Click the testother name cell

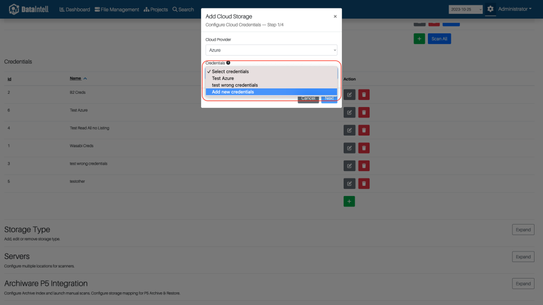77,182
